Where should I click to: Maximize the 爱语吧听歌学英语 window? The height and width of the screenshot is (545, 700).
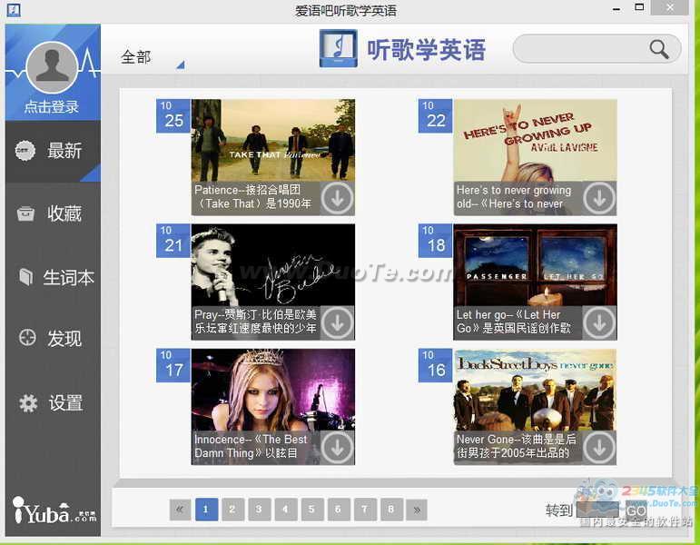pyautogui.click(x=639, y=7)
